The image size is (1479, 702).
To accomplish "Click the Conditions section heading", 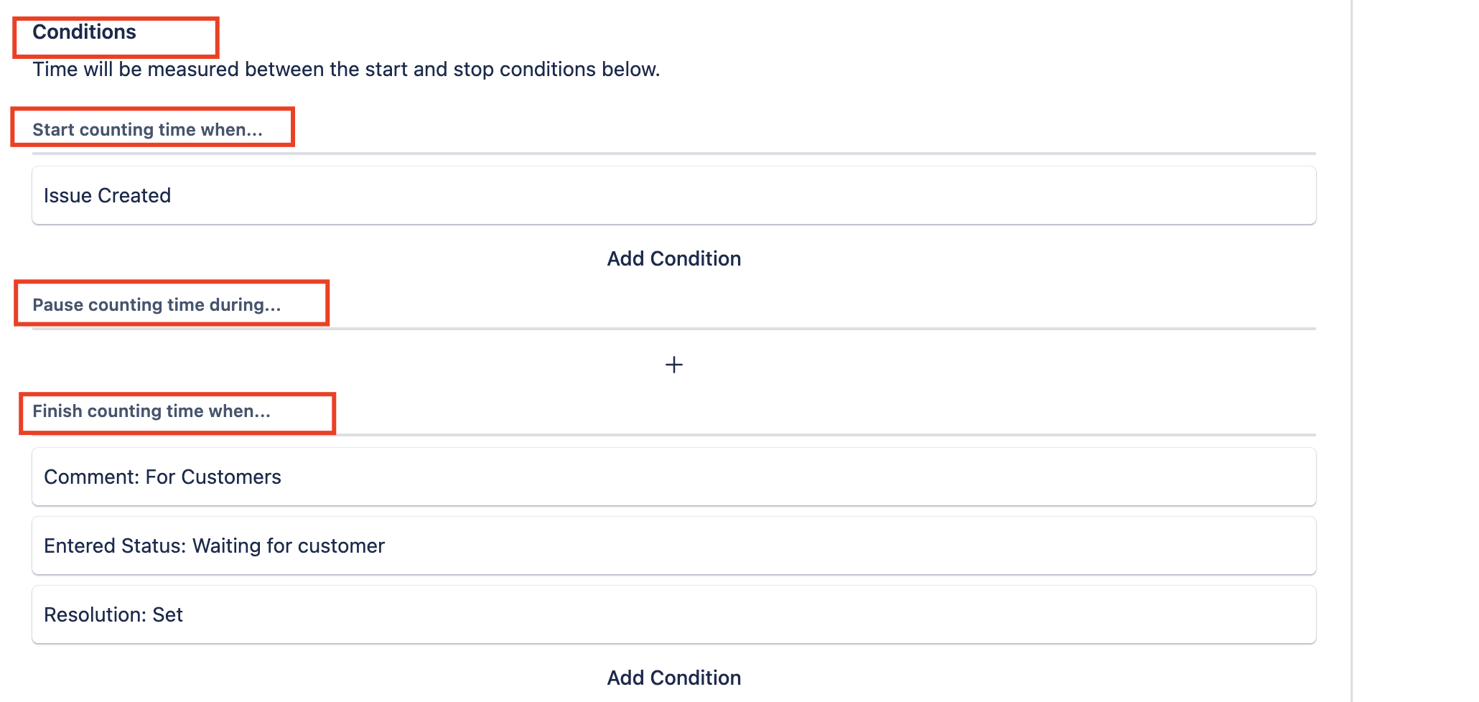I will pyautogui.click(x=84, y=32).
